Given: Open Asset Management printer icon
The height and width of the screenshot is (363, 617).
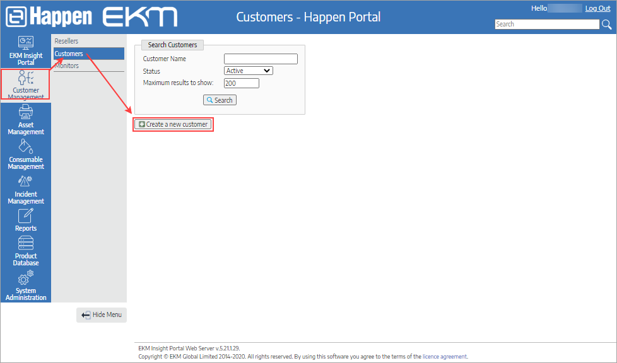Looking at the screenshot, I should pos(26,112).
